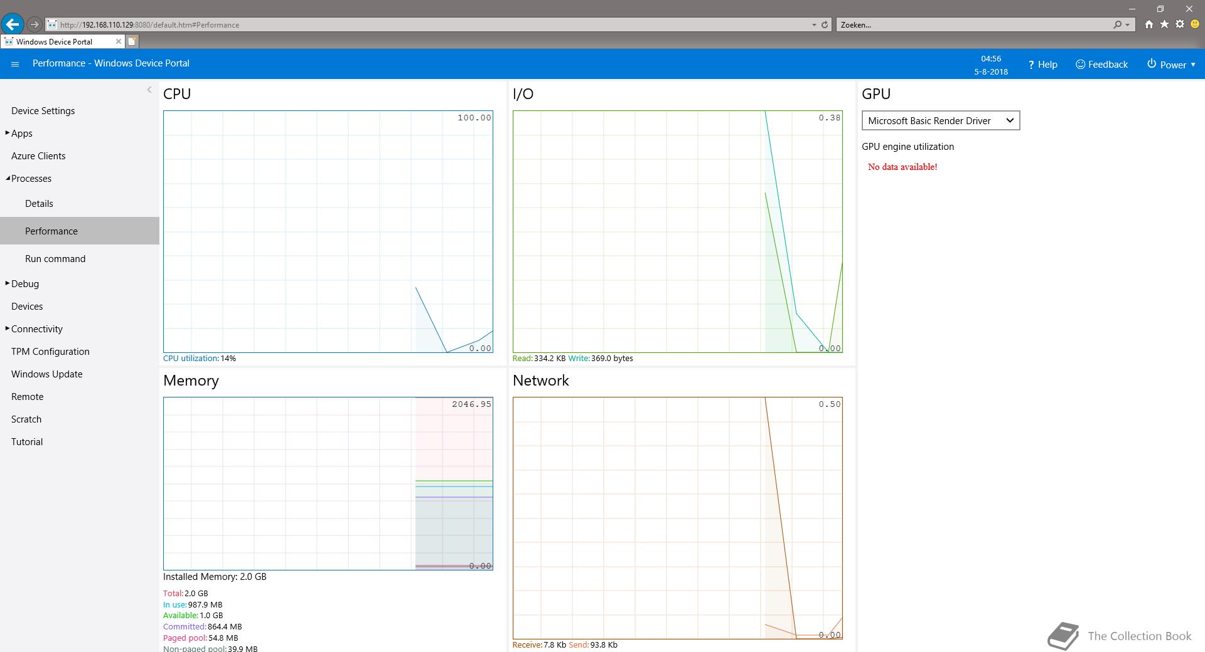This screenshot has height=652, width=1205.
Task: Open Device Settings page
Action: [x=43, y=111]
